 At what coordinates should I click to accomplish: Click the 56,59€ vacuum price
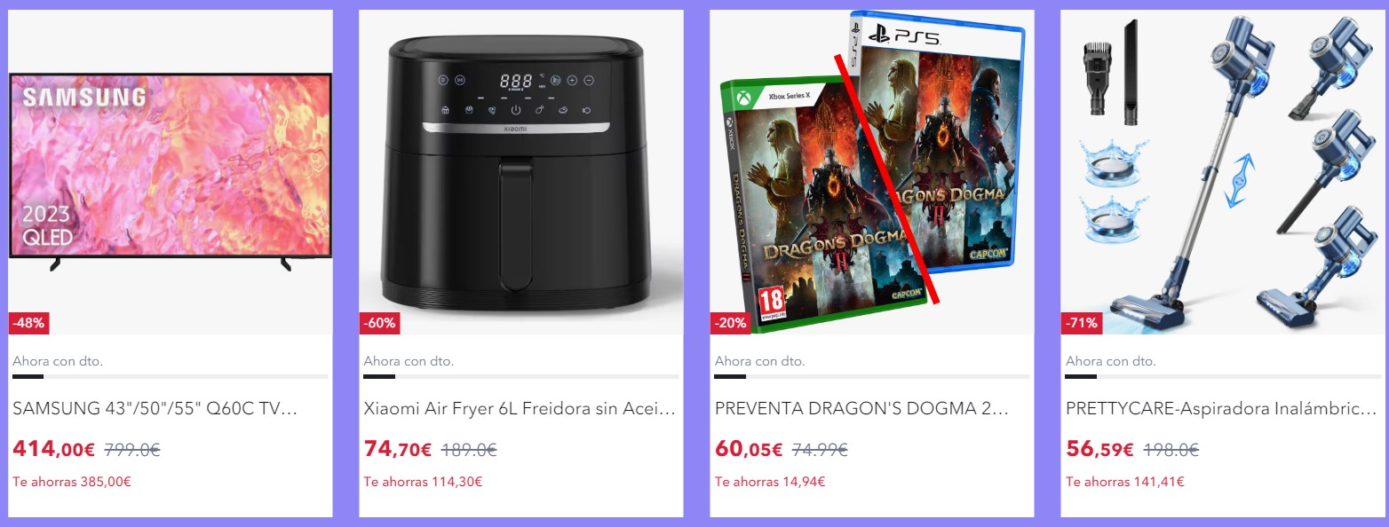tap(1099, 449)
